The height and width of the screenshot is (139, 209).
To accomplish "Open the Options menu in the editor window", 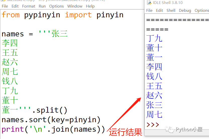I will 56,6.
